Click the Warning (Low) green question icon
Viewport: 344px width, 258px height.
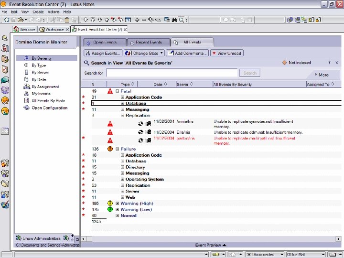(110, 210)
